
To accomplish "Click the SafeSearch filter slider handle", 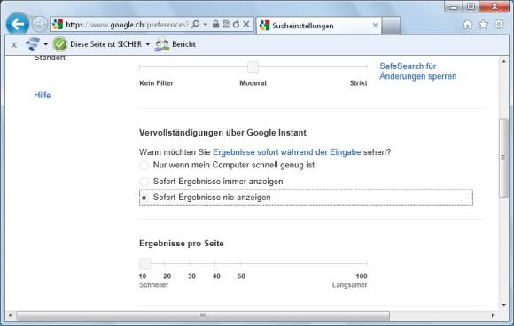I will (x=253, y=67).
